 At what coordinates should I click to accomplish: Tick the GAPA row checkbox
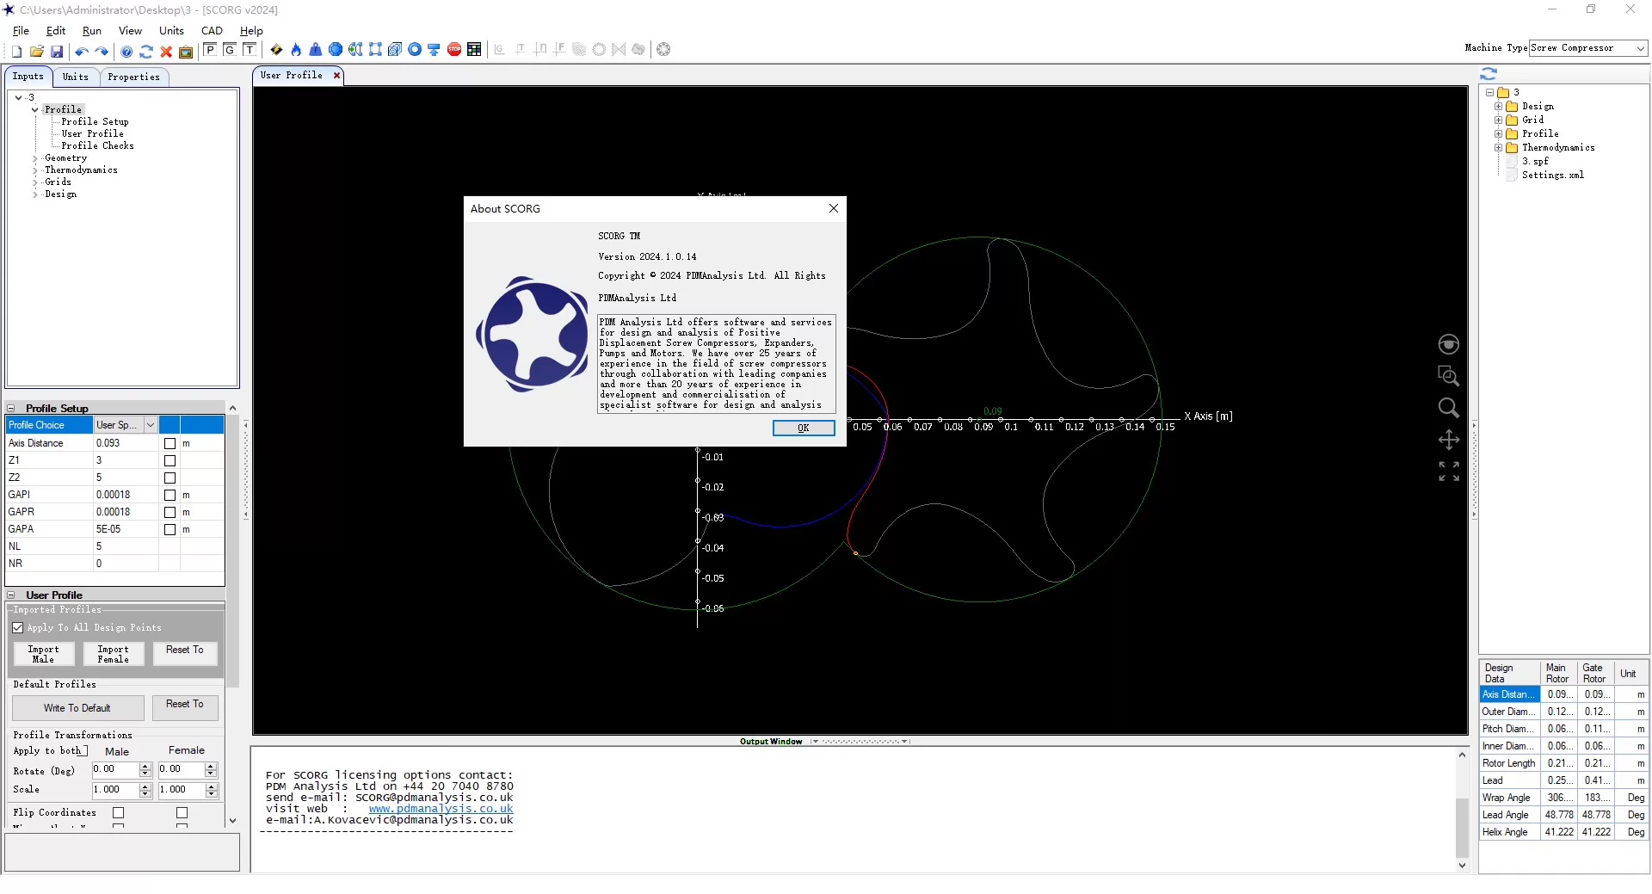pyautogui.click(x=170, y=530)
